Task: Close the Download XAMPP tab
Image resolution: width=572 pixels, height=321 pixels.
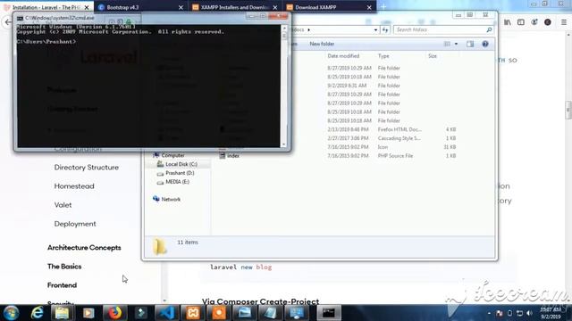Action: pyautogui.click(x=369, y=7)
